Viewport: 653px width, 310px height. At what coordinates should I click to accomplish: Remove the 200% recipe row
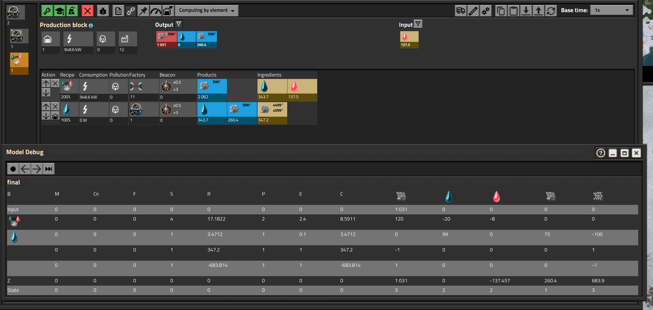(55, 83)
